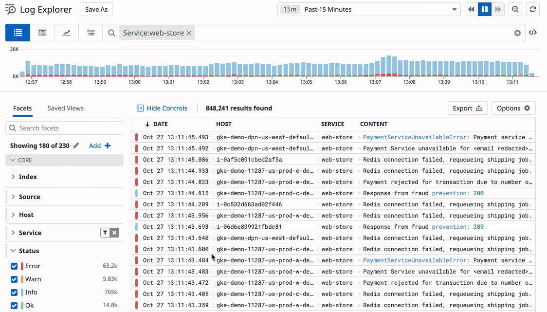547x312 pixels.
Task: Switch to the table view icon
Action: [x=42, y=33]
